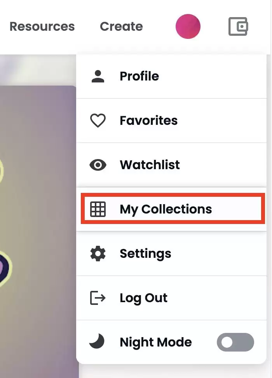The width and height of the screenshot is (272, 378).
Task: Select Profile from the account menu
Action: click(x=139, y=76)
